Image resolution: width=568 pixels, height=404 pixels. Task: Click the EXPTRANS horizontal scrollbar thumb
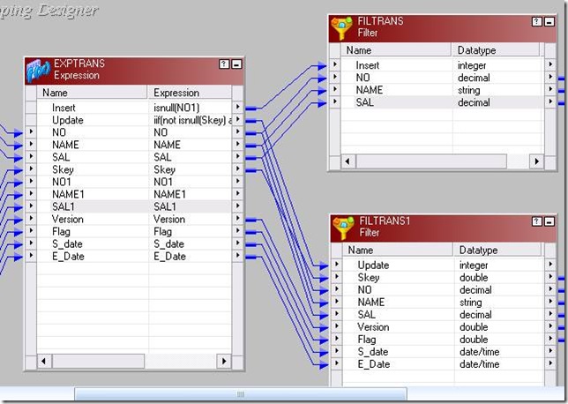98,361
